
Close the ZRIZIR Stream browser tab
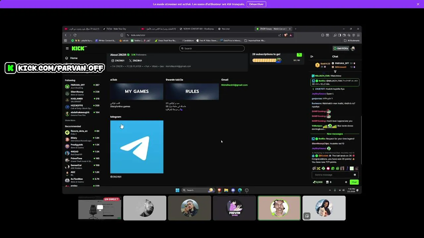pyautogui.click(x=290, y=29)
